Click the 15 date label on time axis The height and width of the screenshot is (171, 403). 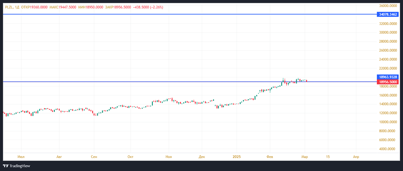pyautogui.click(x=328, y=156)
